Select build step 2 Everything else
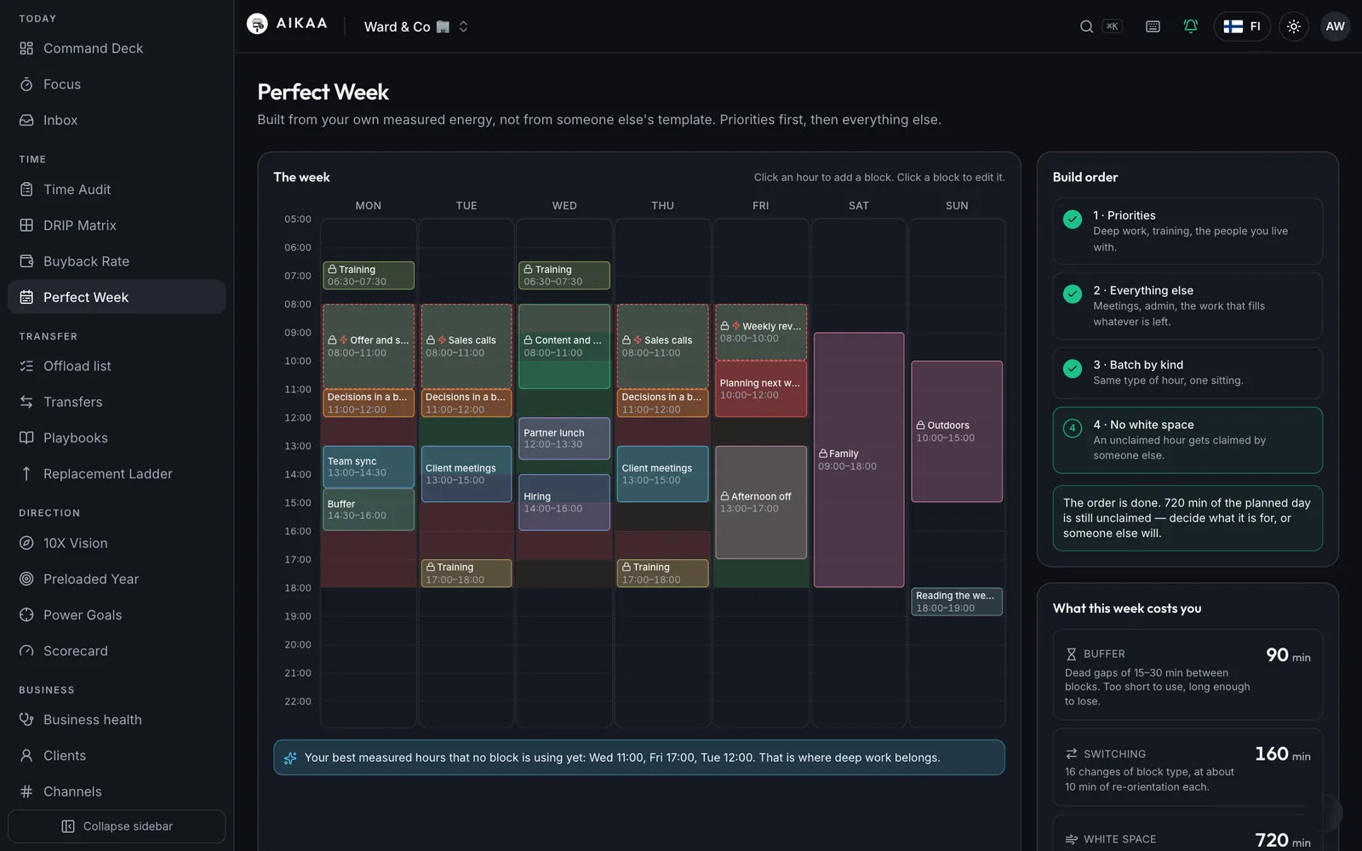 pyautogui.click(x=1187, y=306)
